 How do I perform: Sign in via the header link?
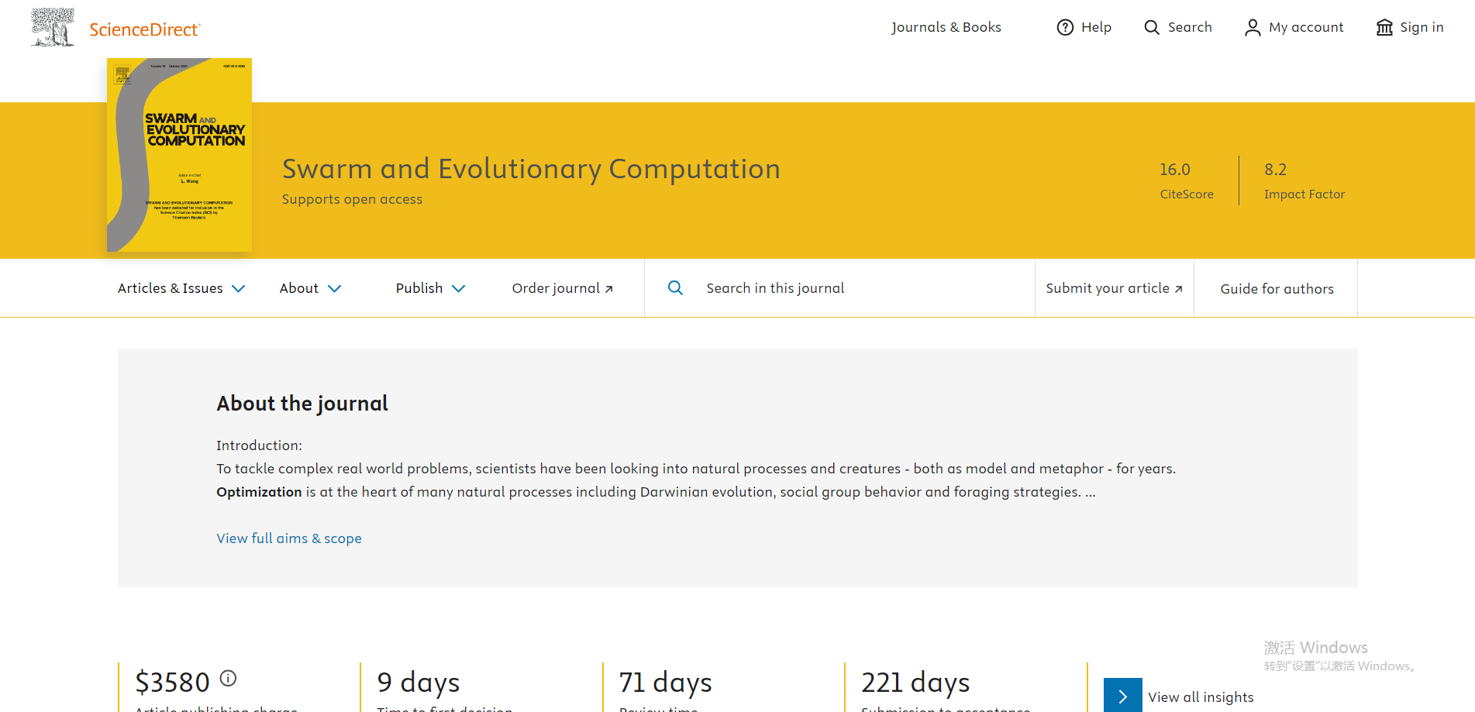click(x=1422, y=27)
